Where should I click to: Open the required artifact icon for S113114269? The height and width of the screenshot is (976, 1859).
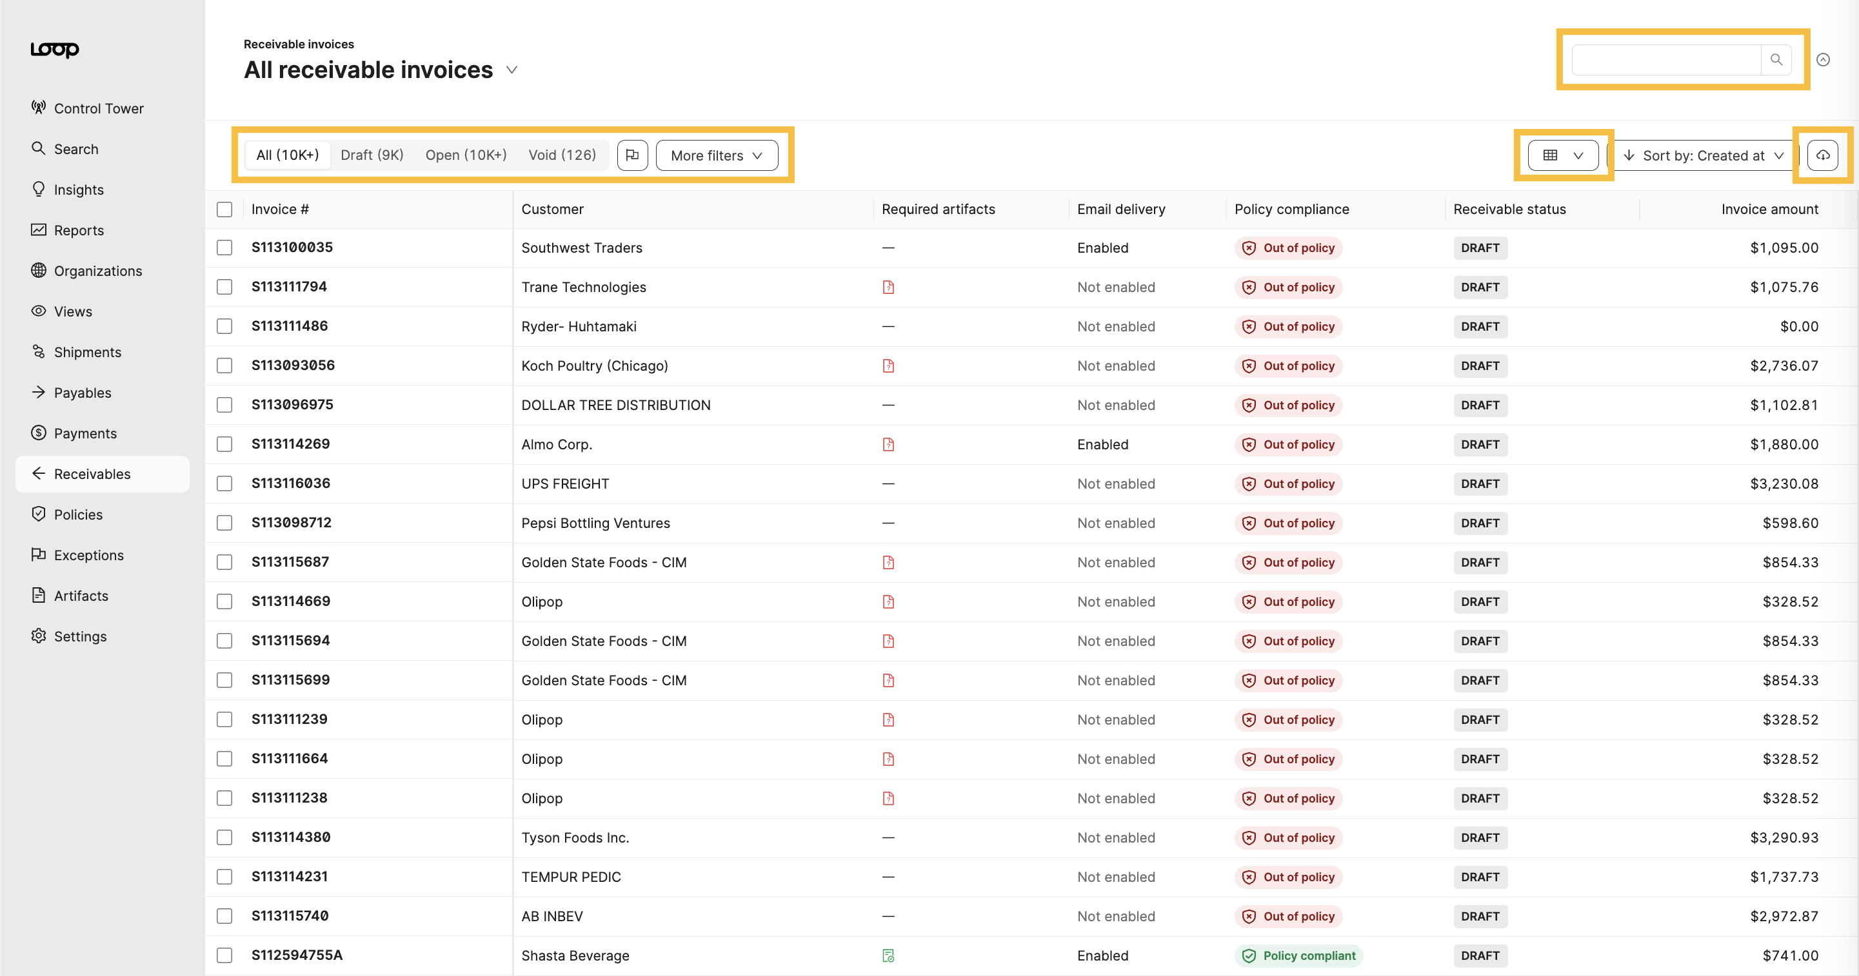click(x=888, y=444)
